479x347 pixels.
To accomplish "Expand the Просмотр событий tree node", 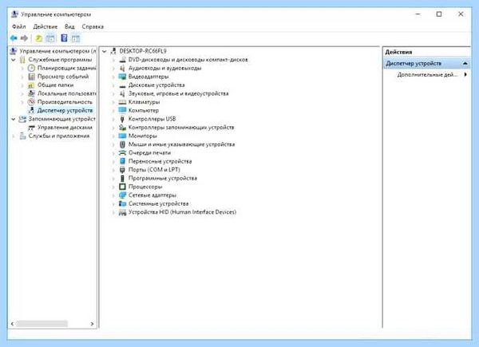I will click(x=22, y=77).
